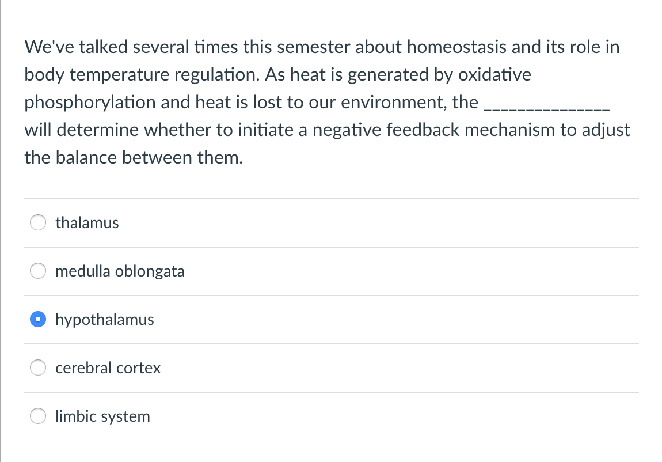Image resolution: width=662 pixels, height=462 pixels.
Task: Click the medulla oblongata label text
Action: tap(120, 271)
